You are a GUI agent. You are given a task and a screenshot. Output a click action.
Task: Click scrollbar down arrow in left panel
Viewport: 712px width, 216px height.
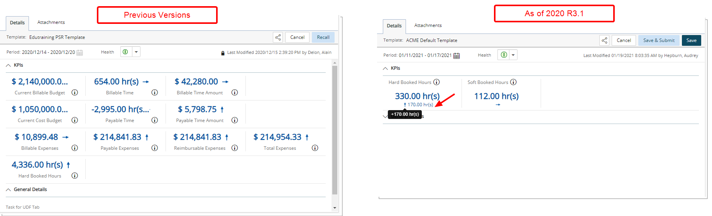(335, 208)
